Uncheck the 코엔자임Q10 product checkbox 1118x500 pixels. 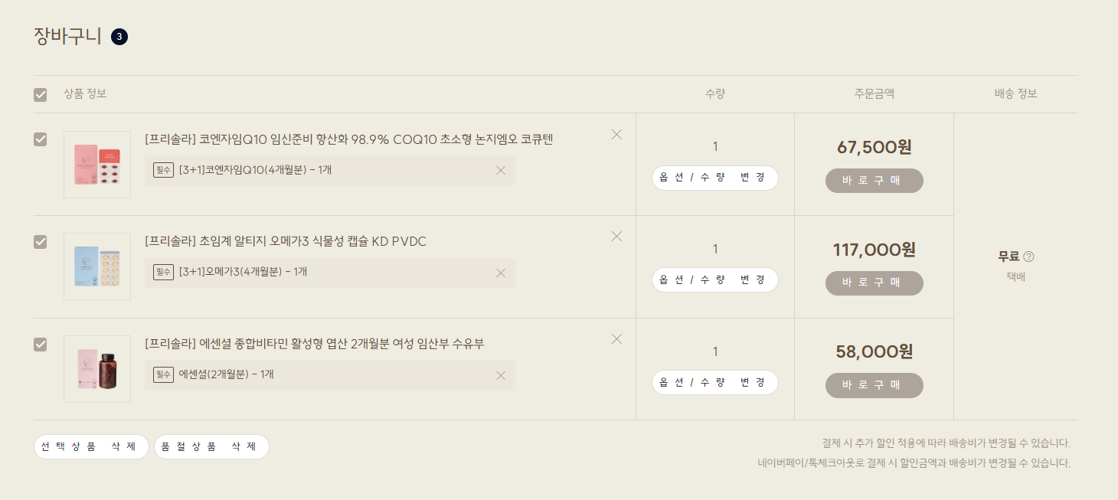[41, 139]
